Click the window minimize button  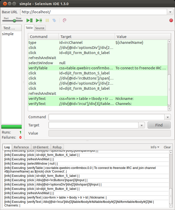pyautogui.click(x=9, y=4)
